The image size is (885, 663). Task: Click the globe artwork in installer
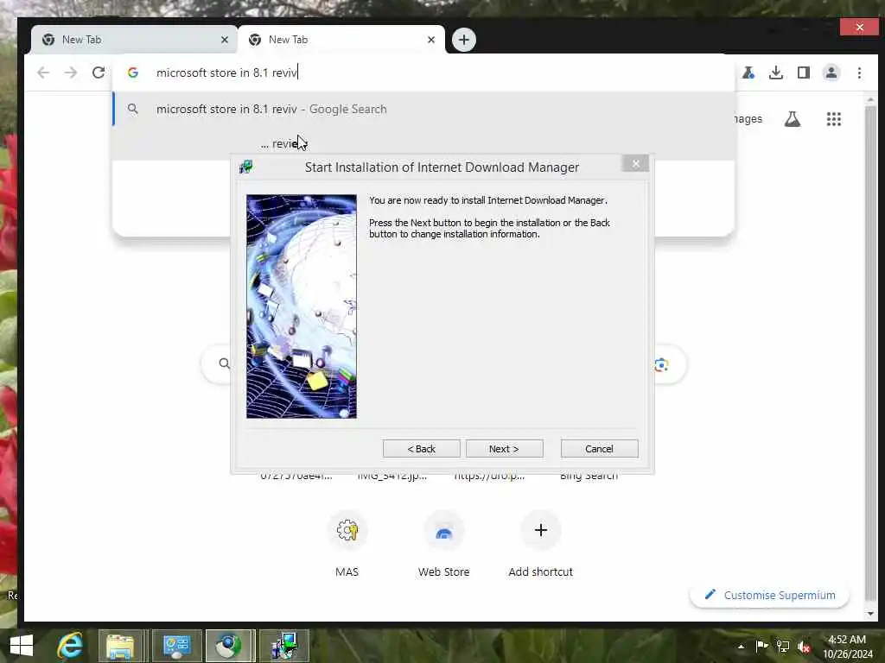[302, 306]
